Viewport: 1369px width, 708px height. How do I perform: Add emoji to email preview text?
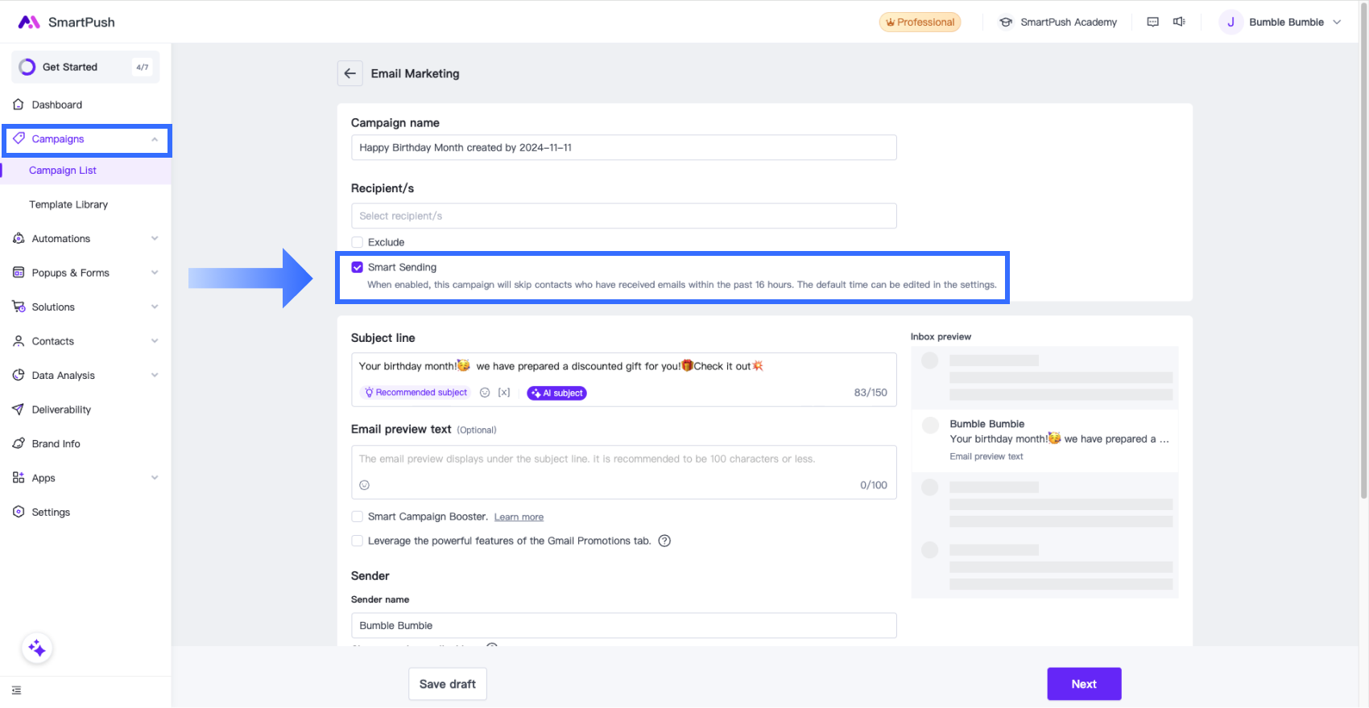(364, 485)
